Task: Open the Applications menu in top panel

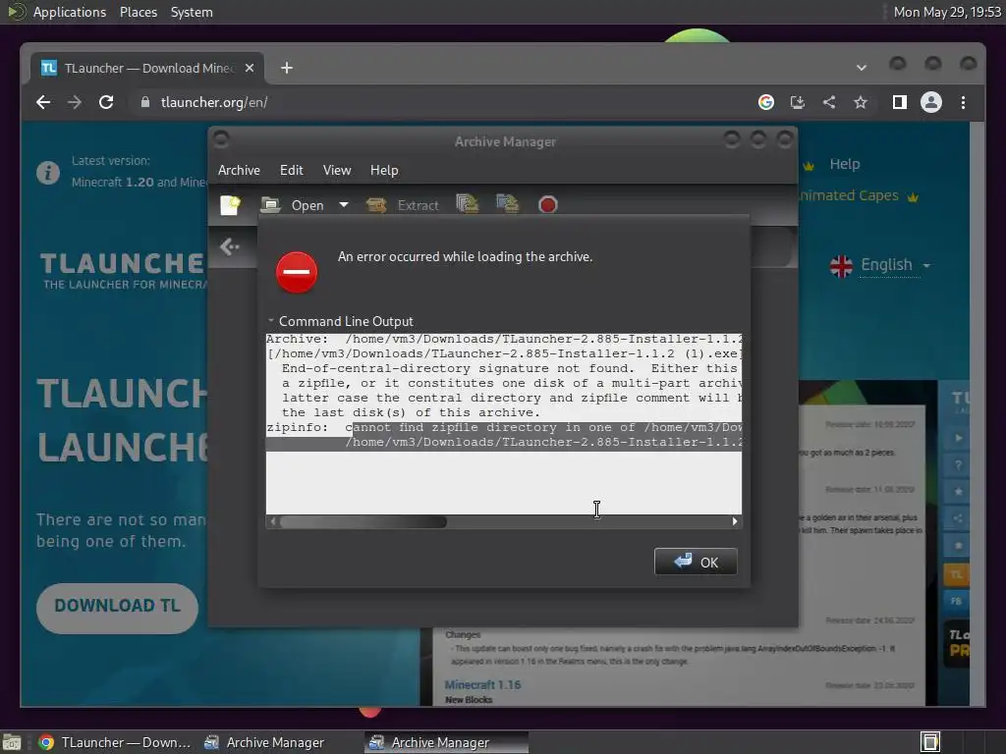Action: [x=70, y=12]
